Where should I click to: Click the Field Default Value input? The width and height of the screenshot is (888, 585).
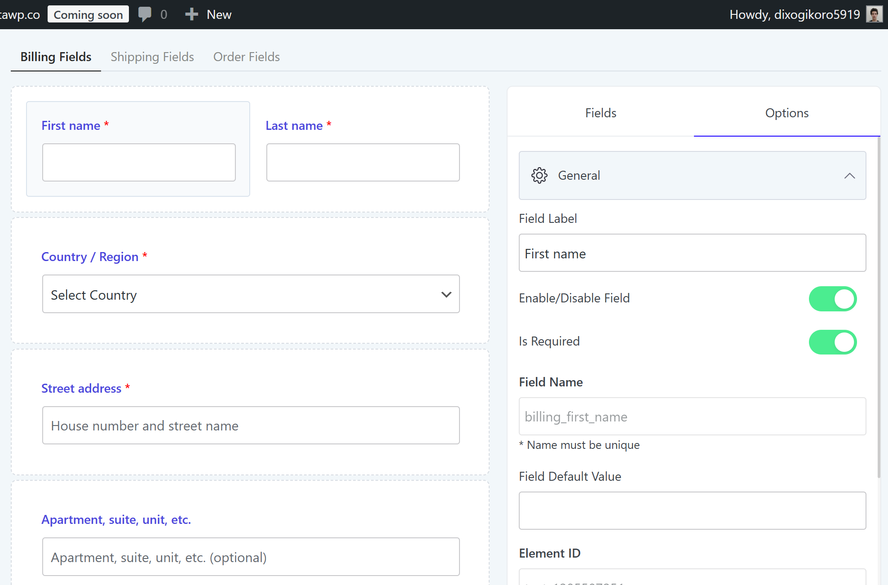(x=692, y=510)
